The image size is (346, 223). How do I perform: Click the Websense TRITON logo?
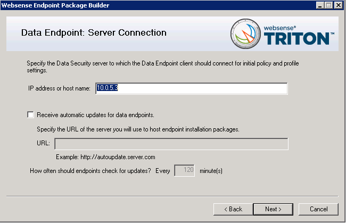tap(282, 34)
